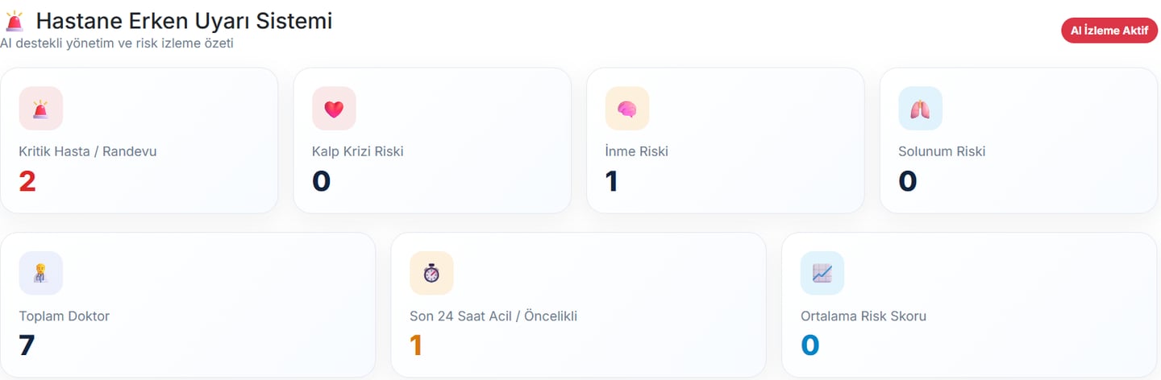Click the lungs icon for Solunum Riski
Screen dimensions: 1161x380
[920, 109]
